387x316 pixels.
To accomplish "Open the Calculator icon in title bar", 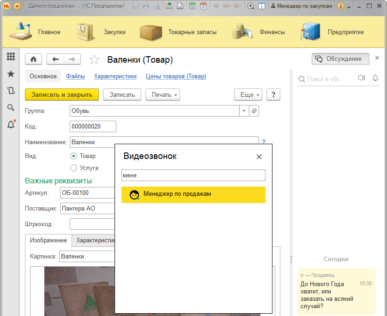I will click(192, 6).
